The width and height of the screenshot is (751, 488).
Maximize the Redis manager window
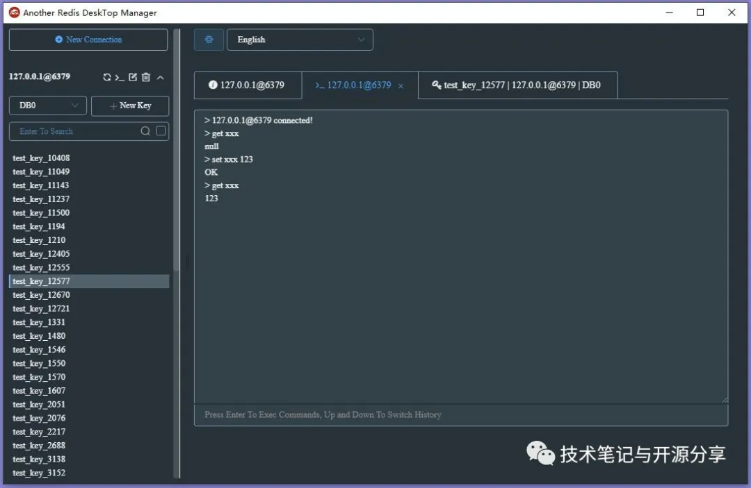pos(700,12)
